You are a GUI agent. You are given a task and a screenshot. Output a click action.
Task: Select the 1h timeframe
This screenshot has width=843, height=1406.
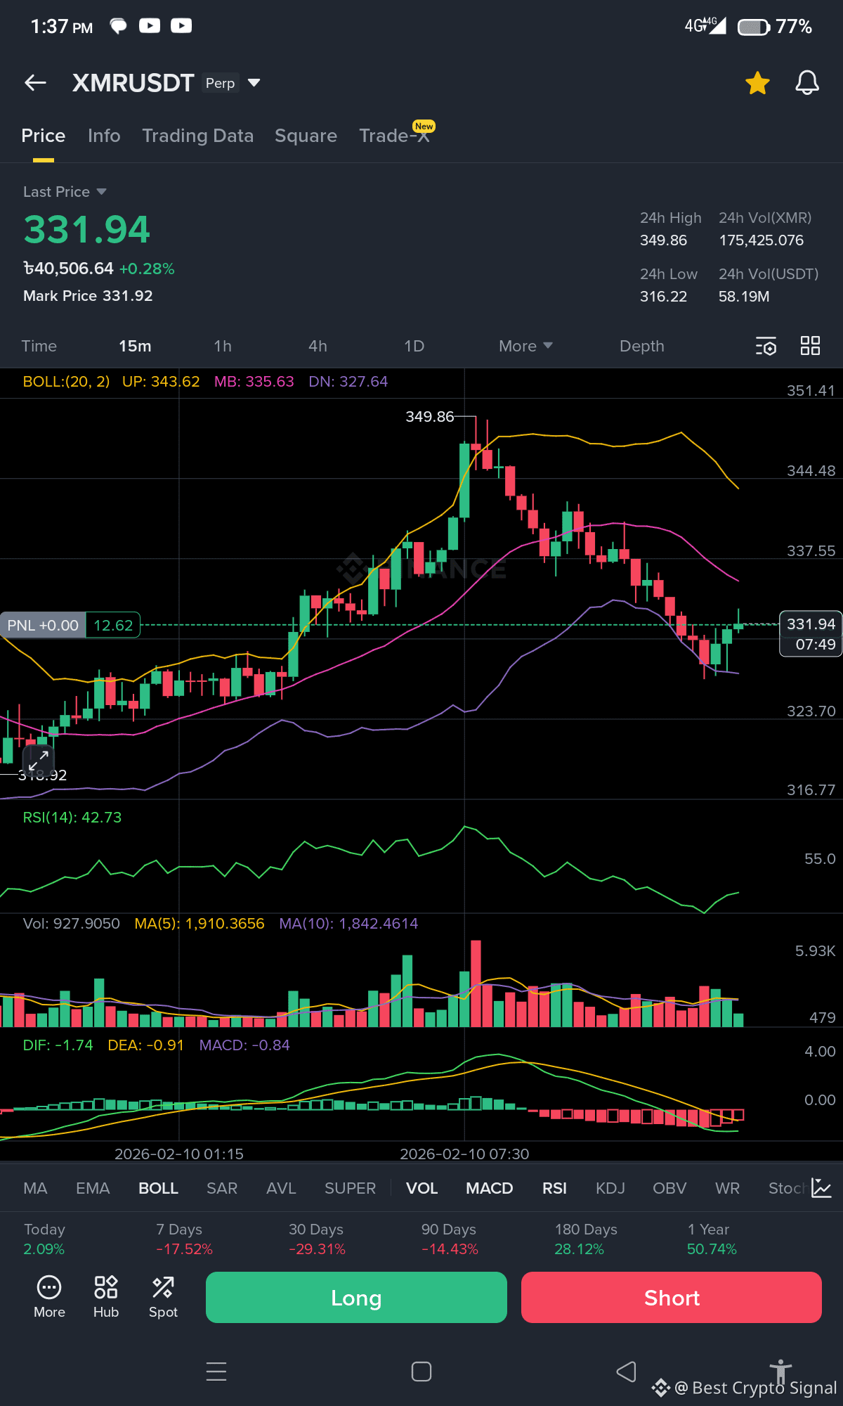(x=223, y=346)
